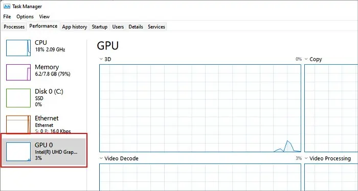
Task: Open the Video Decode graph dropdown
Action: (x=101, y=158)
